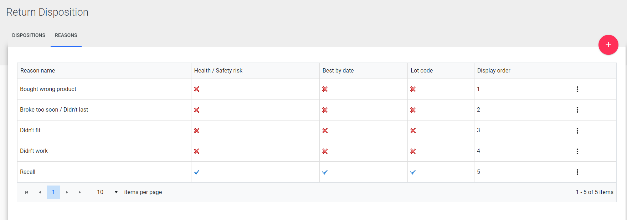Click the Return Disposition page title

pyautogui.click(x=47, y=12)
